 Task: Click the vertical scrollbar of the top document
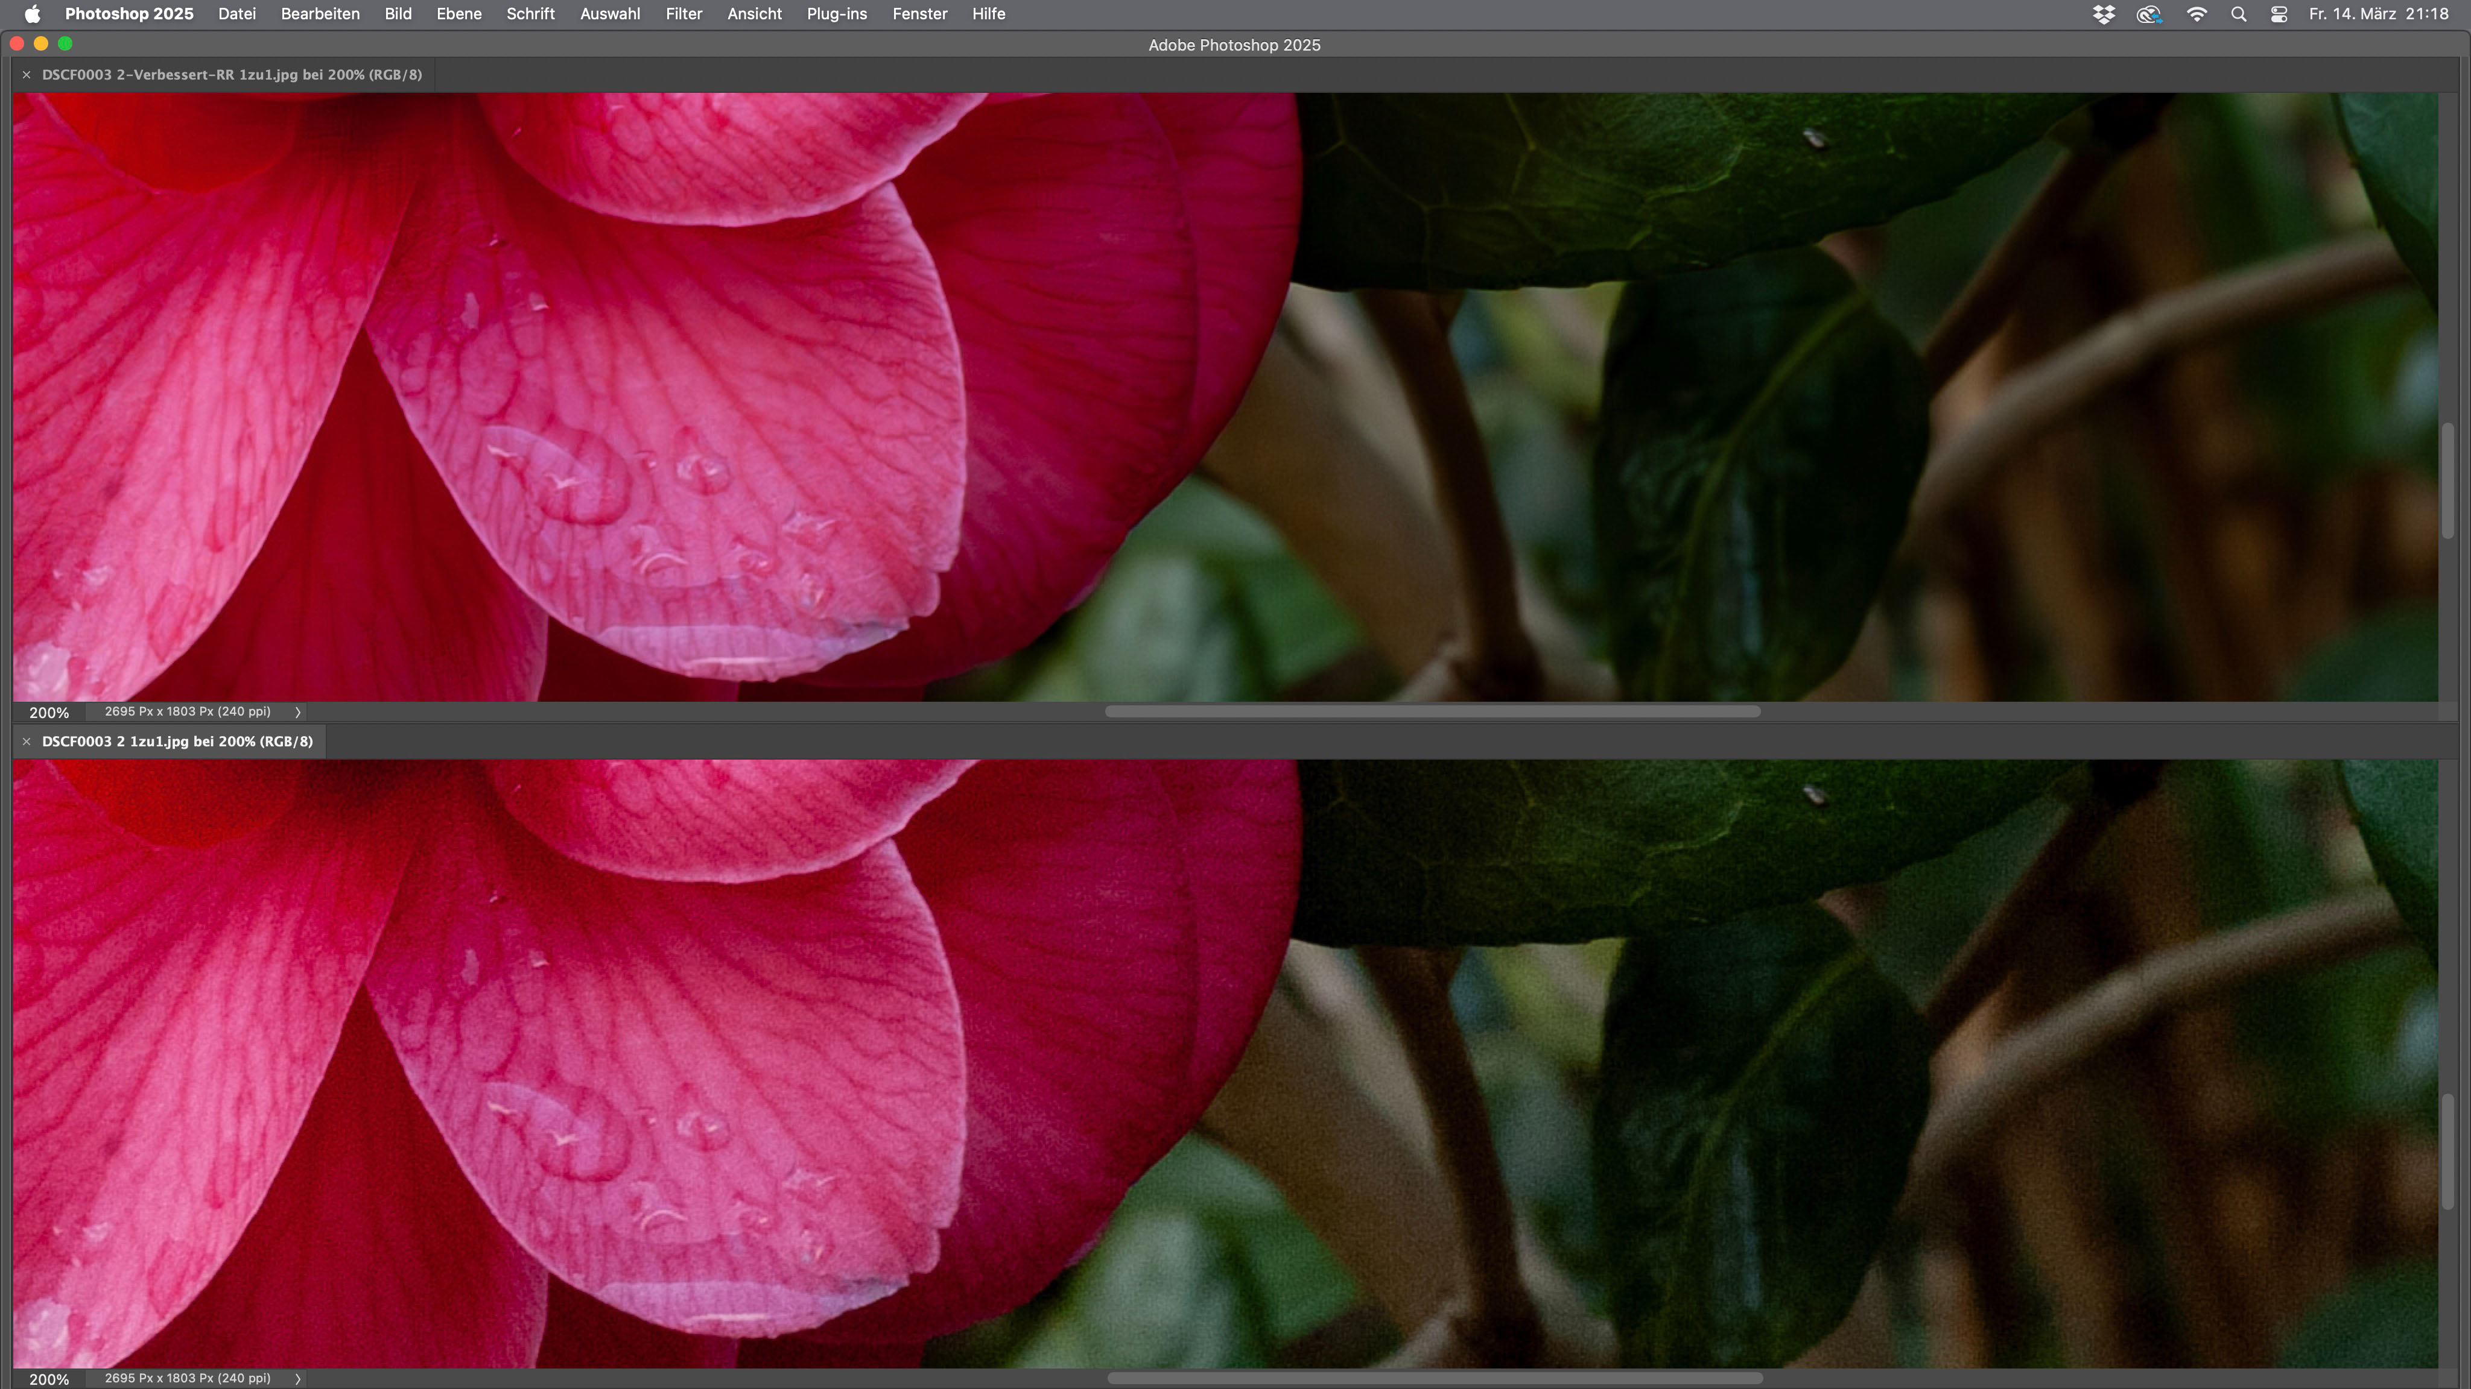coord(2447,480)
